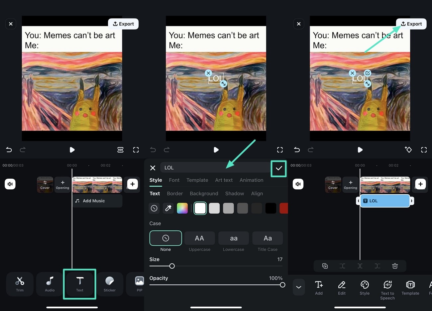
Task: Open the Trim tool
Action: 20,284
